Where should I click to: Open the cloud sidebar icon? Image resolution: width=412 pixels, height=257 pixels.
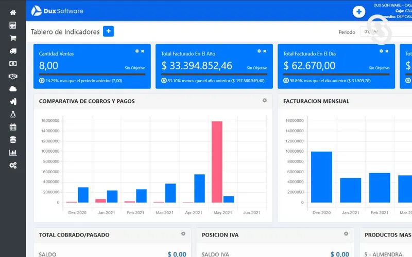pos(13,89)
